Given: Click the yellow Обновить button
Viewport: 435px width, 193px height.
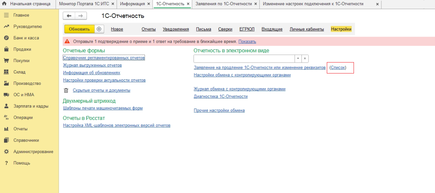Looking at the screenshot, I should (x=79, y=29).
